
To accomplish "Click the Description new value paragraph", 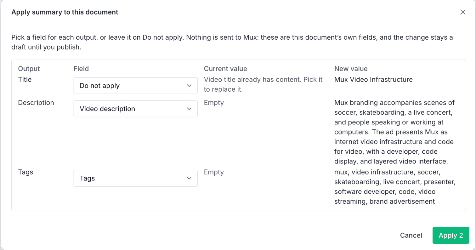I will coord(395,132).
